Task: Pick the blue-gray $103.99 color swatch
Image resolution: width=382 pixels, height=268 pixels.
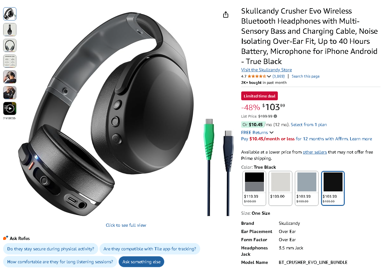Action: [x=307, y=188]
